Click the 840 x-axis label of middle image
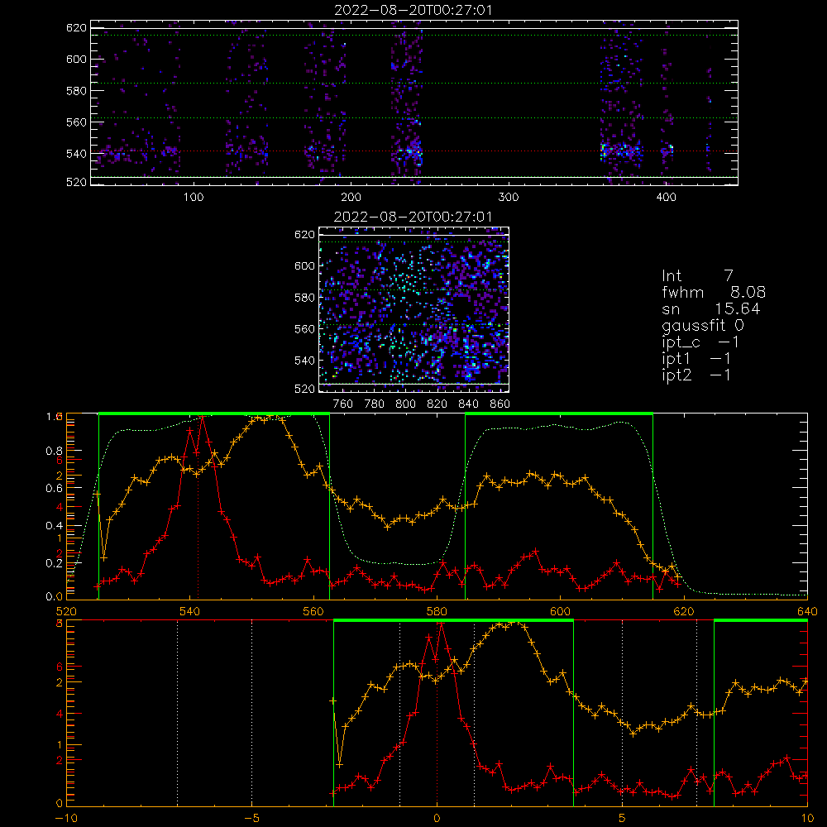 tap(468, 404)
